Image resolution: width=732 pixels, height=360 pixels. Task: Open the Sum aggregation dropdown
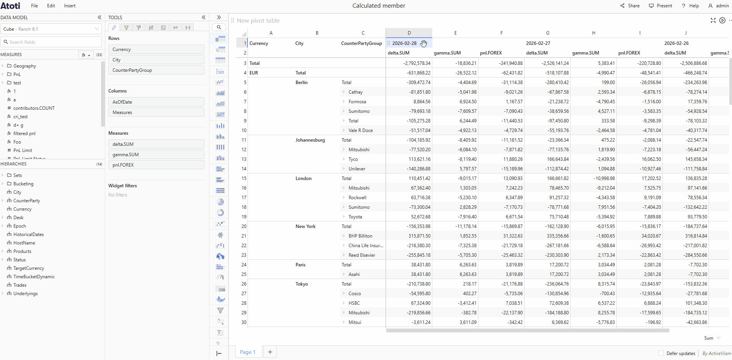[712, 338]
